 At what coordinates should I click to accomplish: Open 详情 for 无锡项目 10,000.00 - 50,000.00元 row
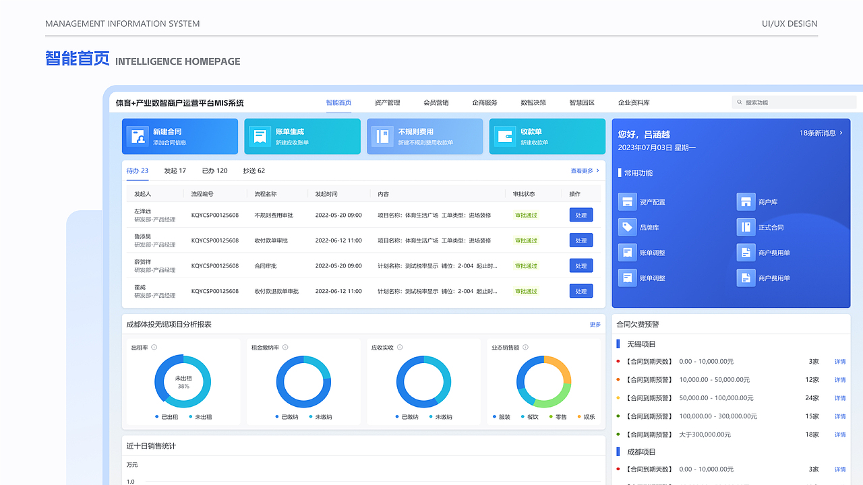point(840,380)
